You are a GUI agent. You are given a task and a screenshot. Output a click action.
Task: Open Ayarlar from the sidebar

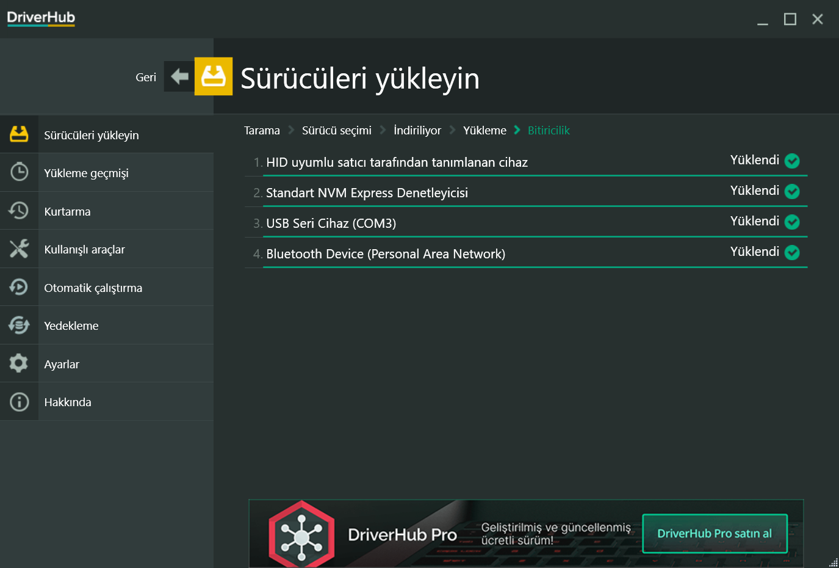pos(107,363)
